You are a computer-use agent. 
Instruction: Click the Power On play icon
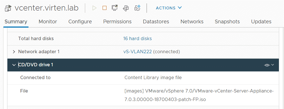pos(94,8)
